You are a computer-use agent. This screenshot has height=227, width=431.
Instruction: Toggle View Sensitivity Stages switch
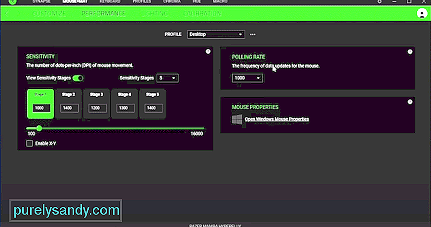coord(78,78)
